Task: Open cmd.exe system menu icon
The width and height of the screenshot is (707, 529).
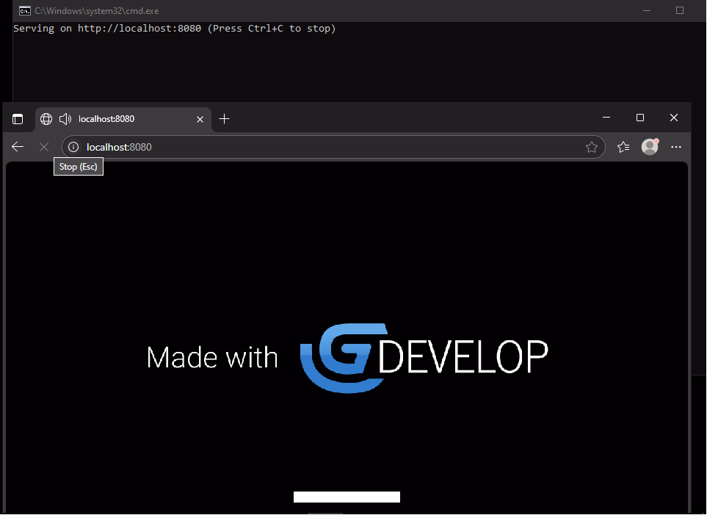Action: (24, 11)
